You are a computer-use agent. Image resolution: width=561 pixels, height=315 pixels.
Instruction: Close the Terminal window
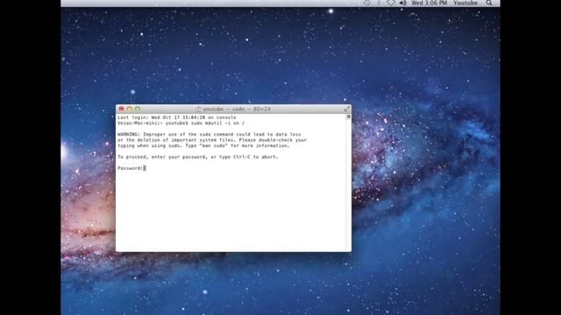[x=121, y=108]
